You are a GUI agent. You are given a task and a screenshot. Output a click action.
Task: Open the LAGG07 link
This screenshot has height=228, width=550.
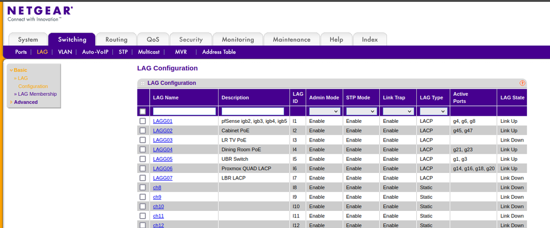(x=163, y=178)
